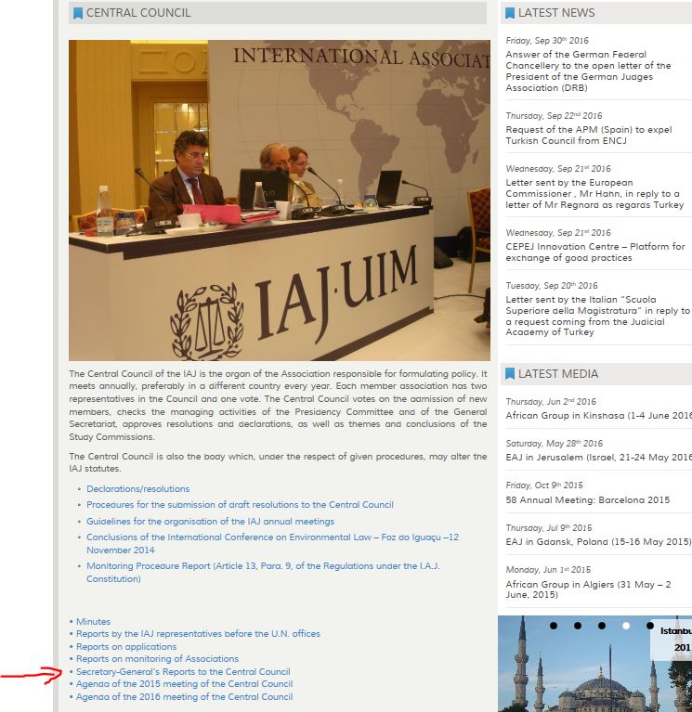692x712 pixels.
Task: Select the third slideshow dot indicator
Action: point(602,626)
